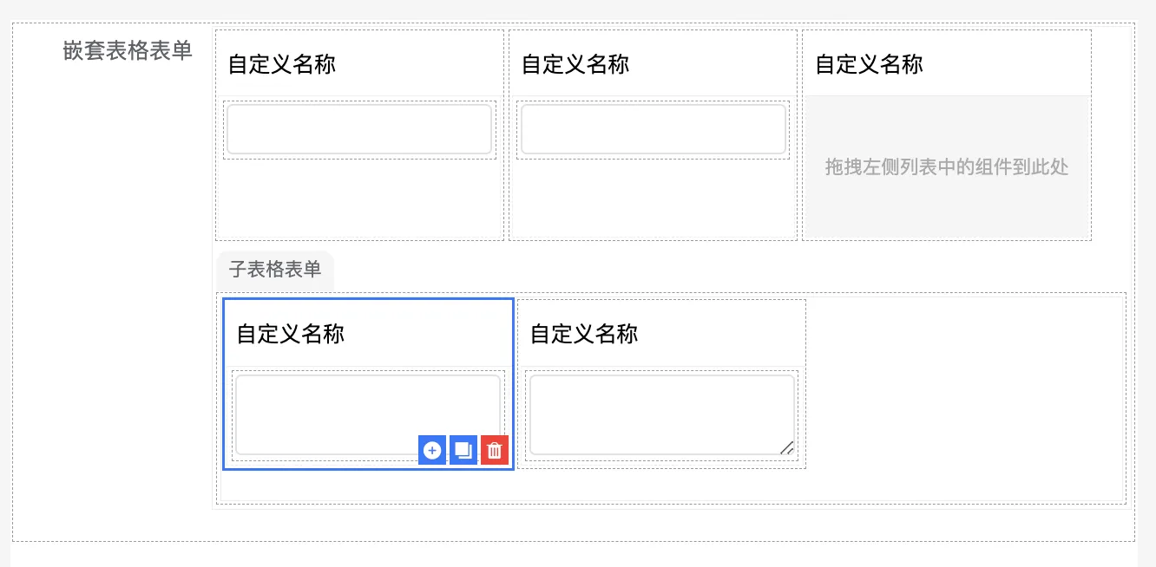Click inside the first text input field
Viewport: 1156px width, 567px height.
[358, 128]
